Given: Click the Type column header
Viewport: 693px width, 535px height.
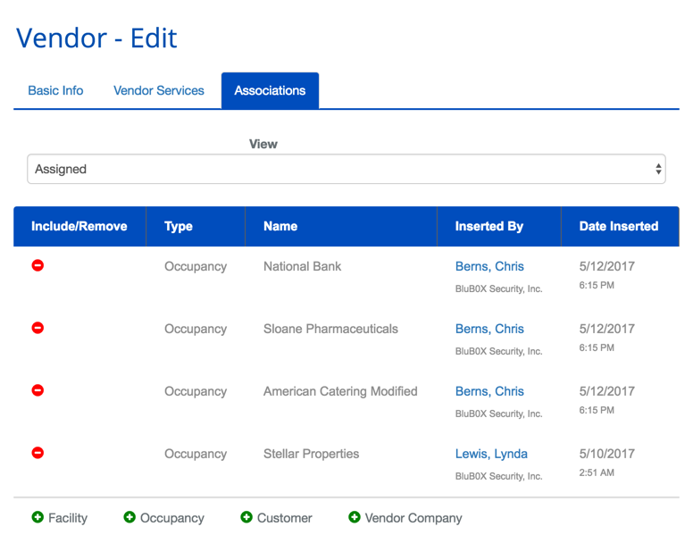Looking at the screenshot, I should pos(179,226).
